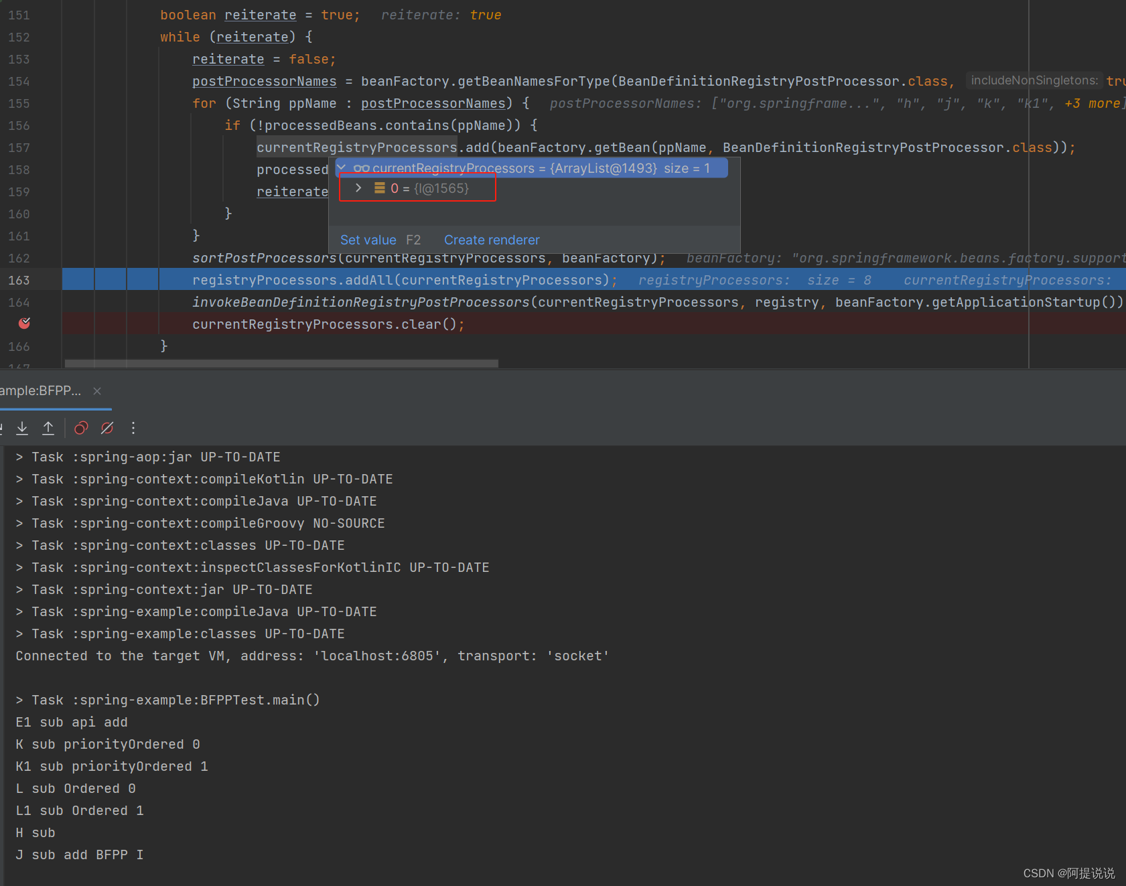Click the glasses watch icon in popup
The image size is (1126, 886).
[362, 168]
